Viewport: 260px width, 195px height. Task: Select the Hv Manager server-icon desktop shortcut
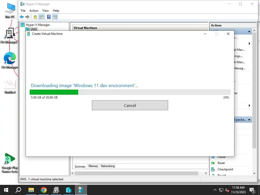click(x=9, y=36)
